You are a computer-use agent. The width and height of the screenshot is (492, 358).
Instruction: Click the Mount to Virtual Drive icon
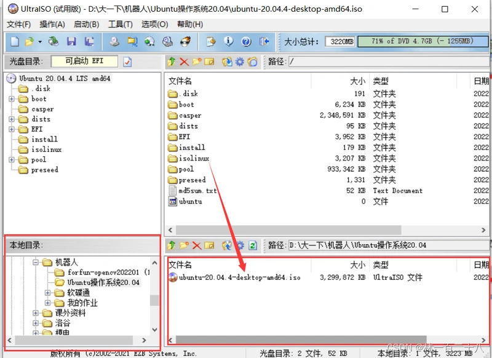(x=167, y=41)
